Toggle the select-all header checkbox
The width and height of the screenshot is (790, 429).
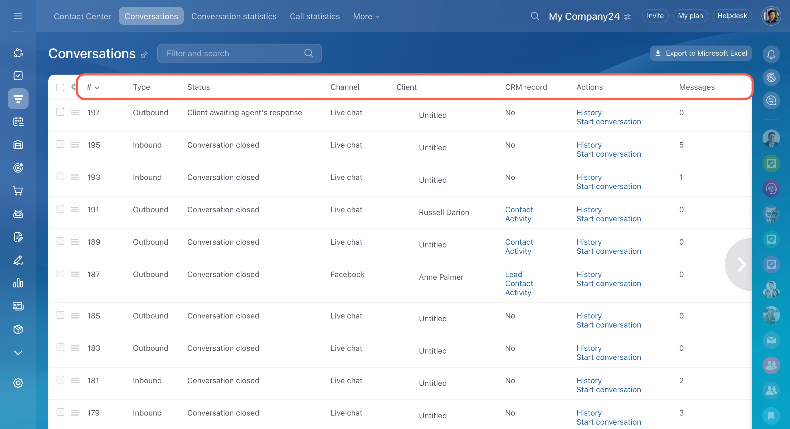tap(60, 87)
